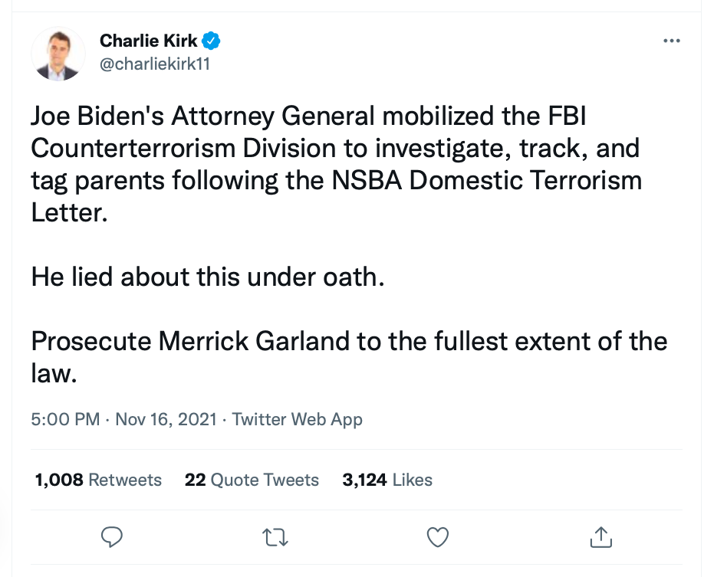Reply to the tweet with speech bubble icon

(x=113, y=536)
